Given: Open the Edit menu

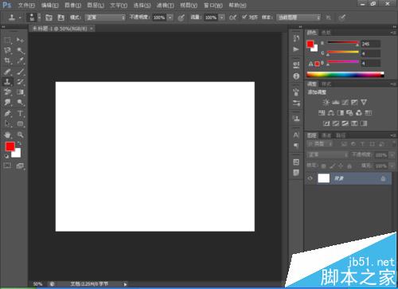Looking at the screenshot, I should tap(50, 5).
